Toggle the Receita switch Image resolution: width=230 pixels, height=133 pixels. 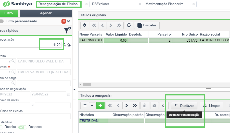tap(2, 127)
